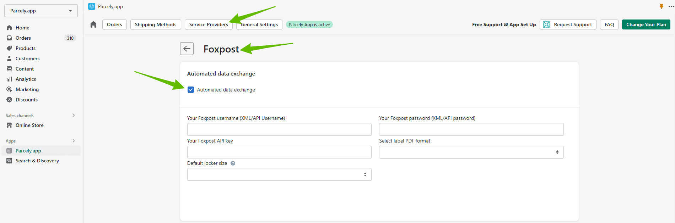This screenshot has width=675, height=223.
Task: Click the Change Your Plan button
Action: pos(646,24)
